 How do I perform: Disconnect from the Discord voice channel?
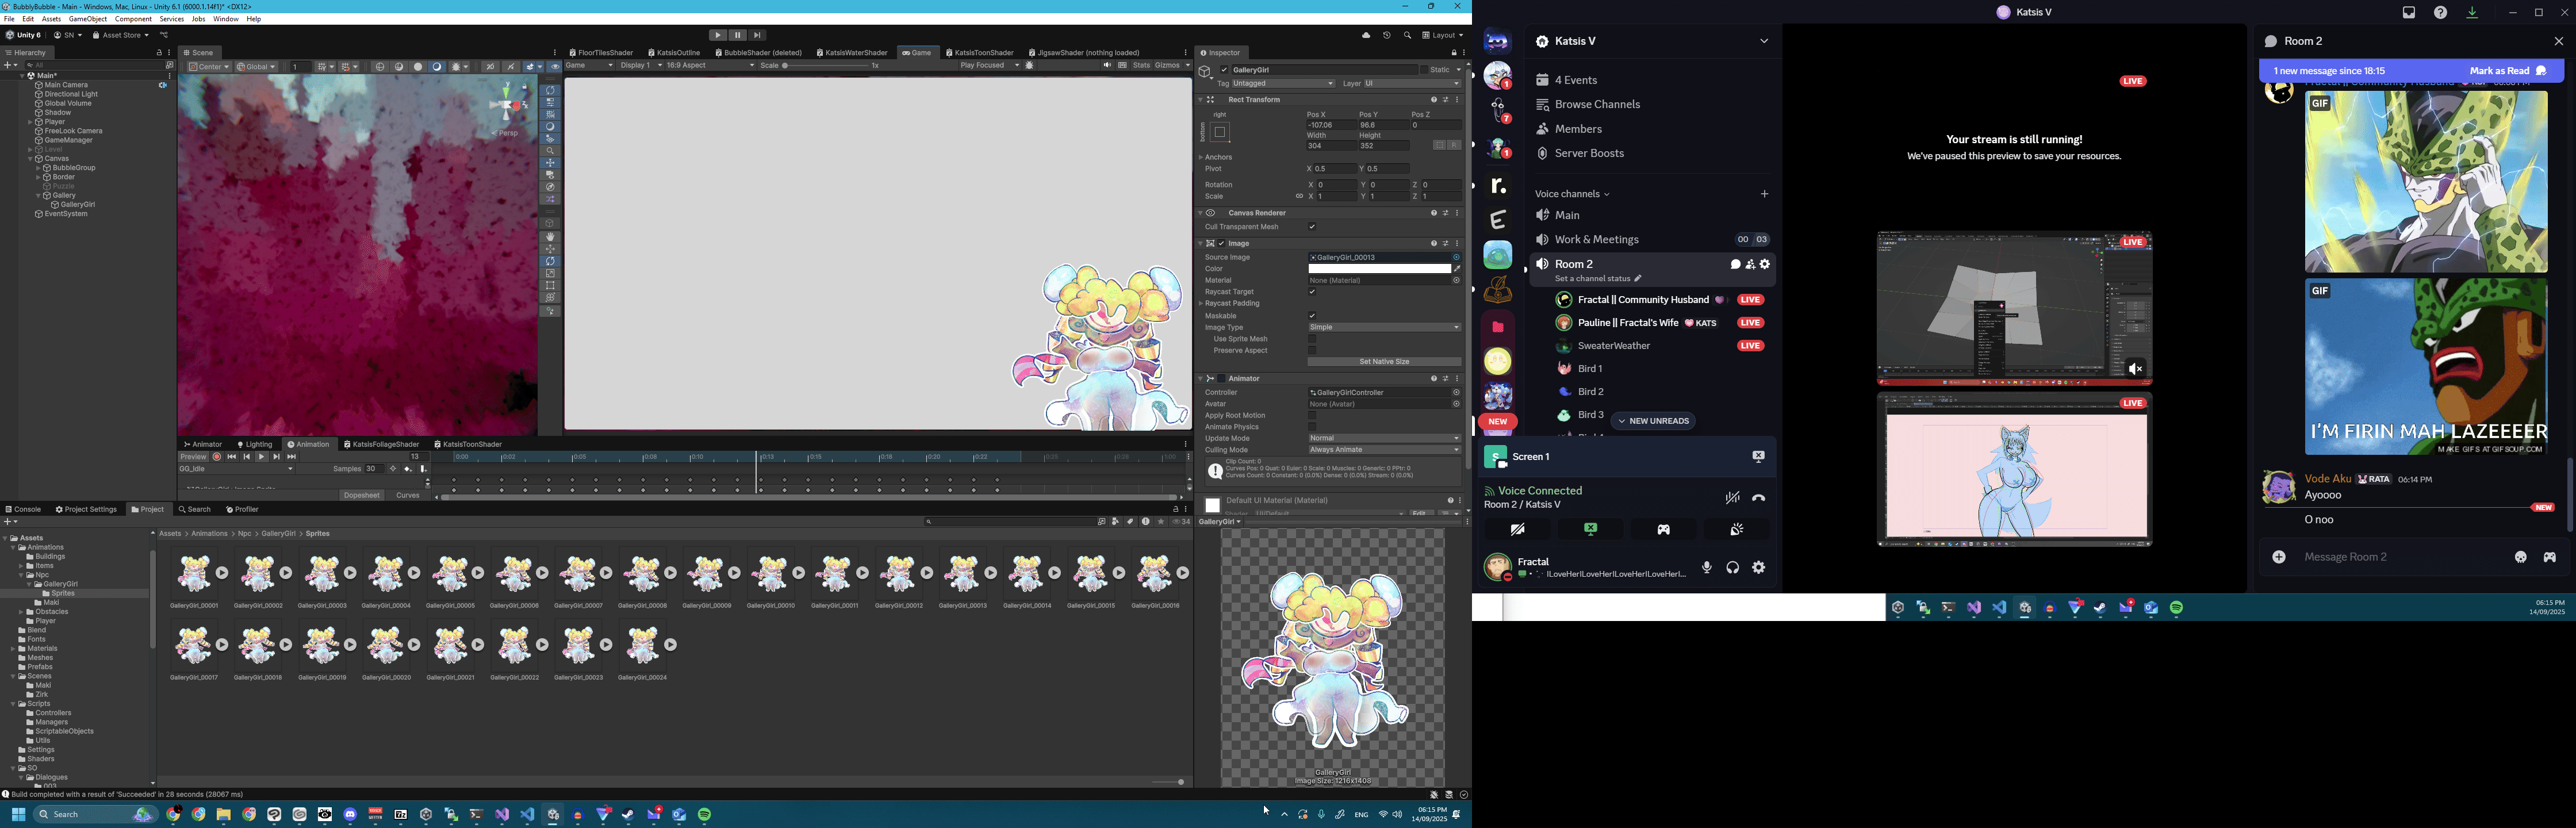click(1759, 498)
